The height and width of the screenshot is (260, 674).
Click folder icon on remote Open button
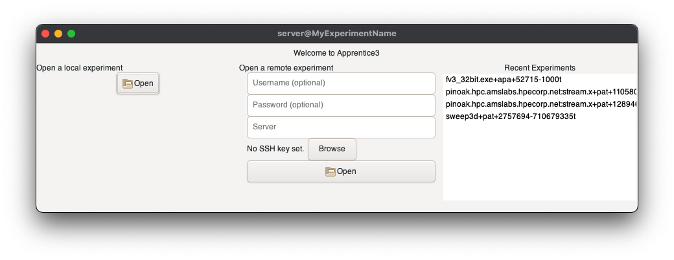(331, 171)
